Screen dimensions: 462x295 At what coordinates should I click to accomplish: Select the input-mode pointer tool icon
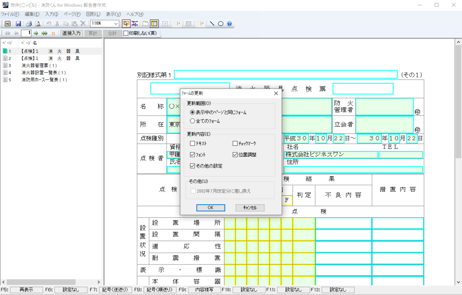126,23
